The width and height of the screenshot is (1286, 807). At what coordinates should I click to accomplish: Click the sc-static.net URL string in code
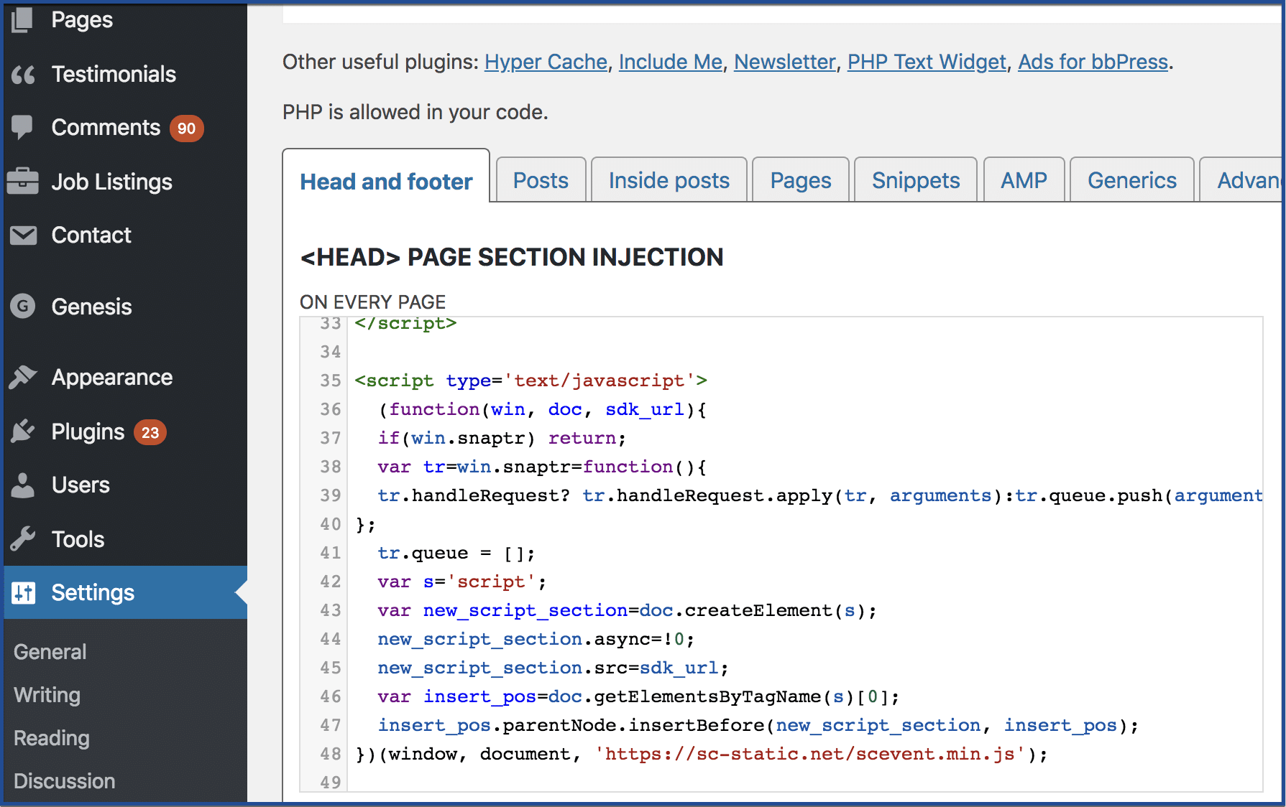(810, 754)
